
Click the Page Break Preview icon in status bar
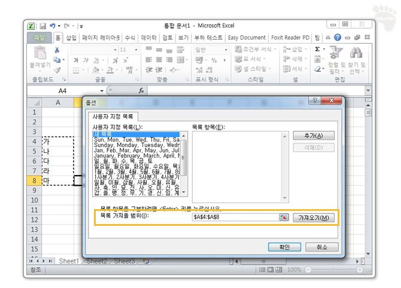click(x=278, y=269)
